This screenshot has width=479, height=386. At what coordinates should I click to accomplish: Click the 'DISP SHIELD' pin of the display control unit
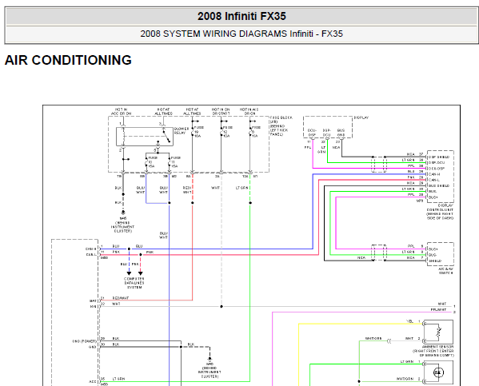click(x=439, y=157)
